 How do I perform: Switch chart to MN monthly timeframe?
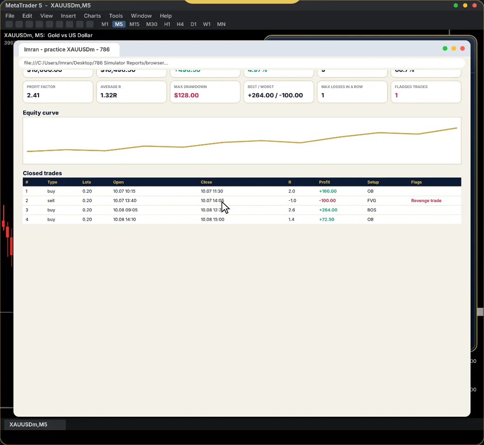point(221,24)
